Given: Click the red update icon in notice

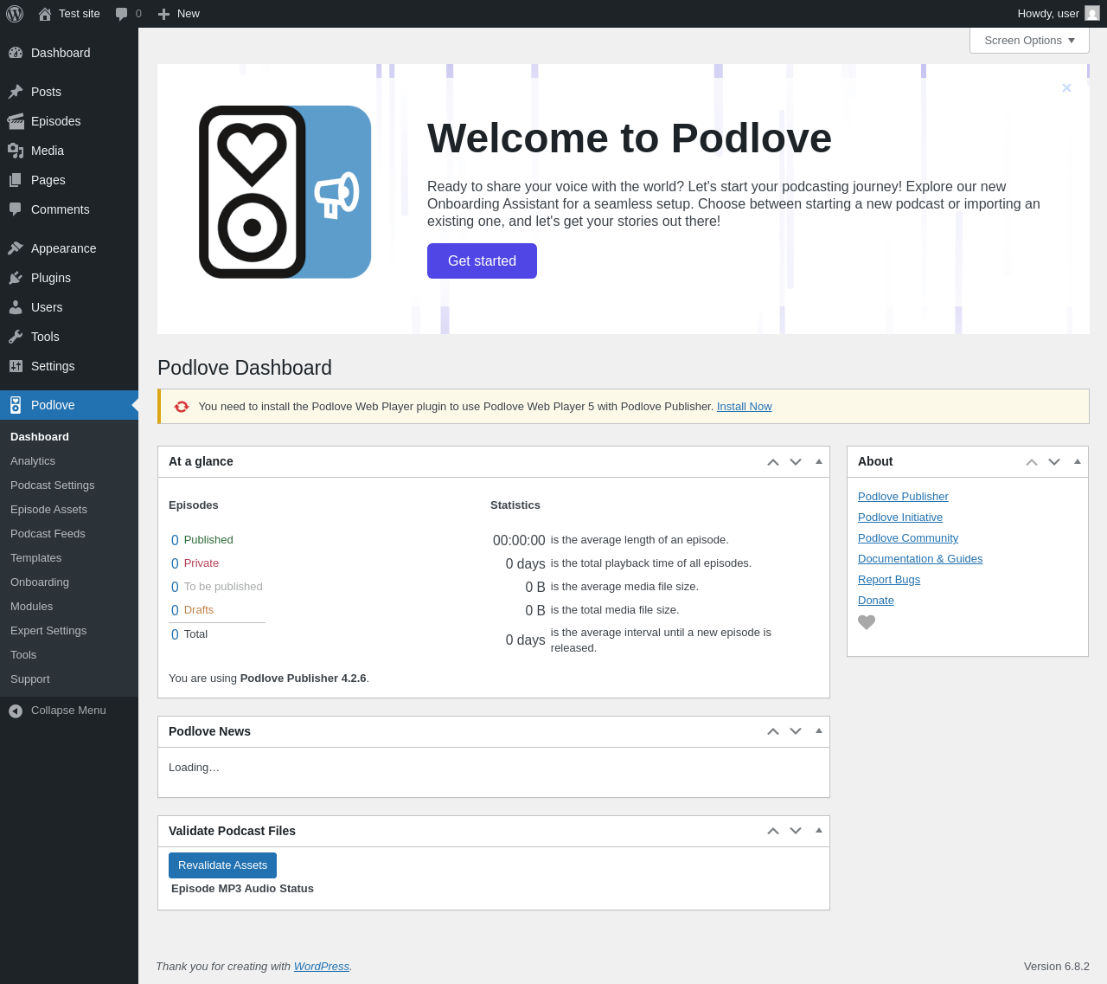Looking at the screenshot, I should pyautogui.click(x=182, y=407).
